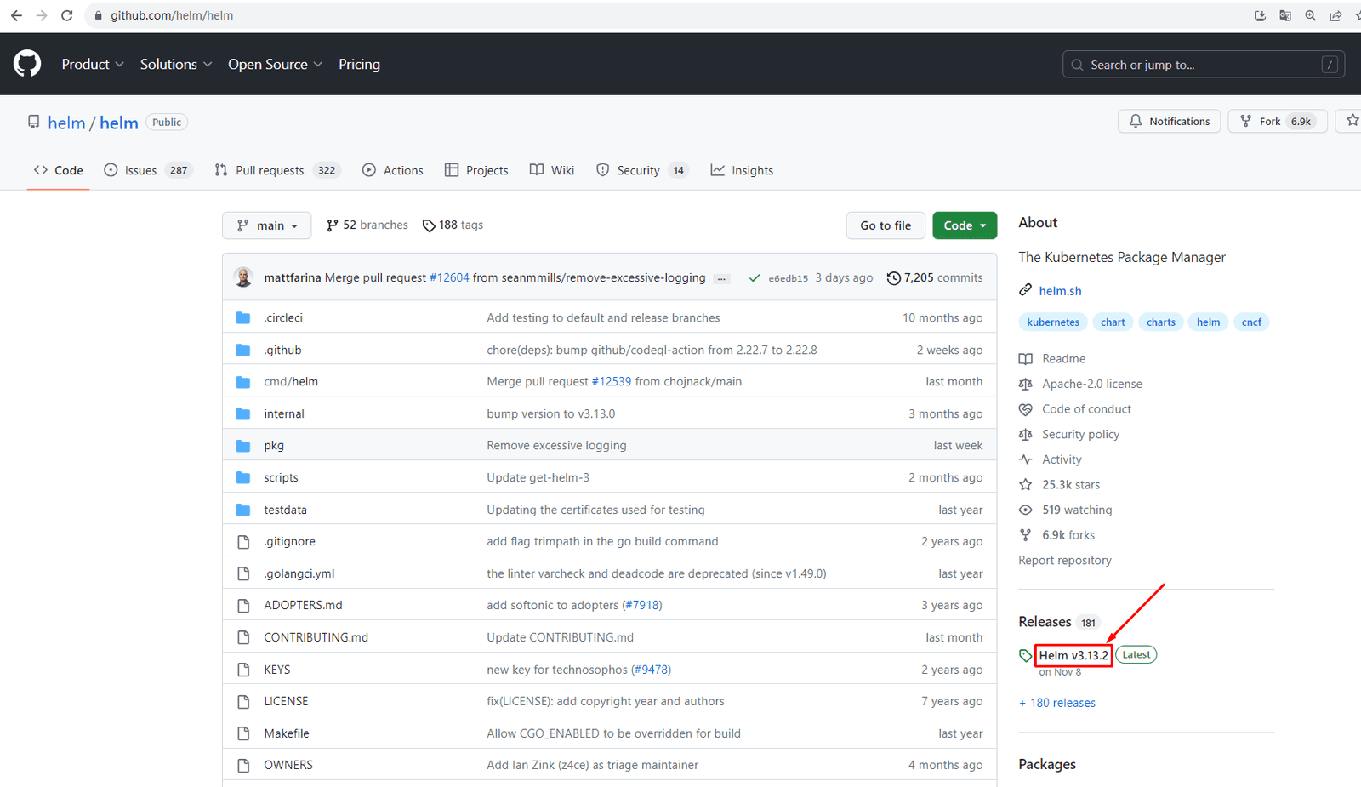The height and width of the screenshot is (787, 1361).
Task: Click the install app icon in address bar
Action: [x=1260, y=15]
